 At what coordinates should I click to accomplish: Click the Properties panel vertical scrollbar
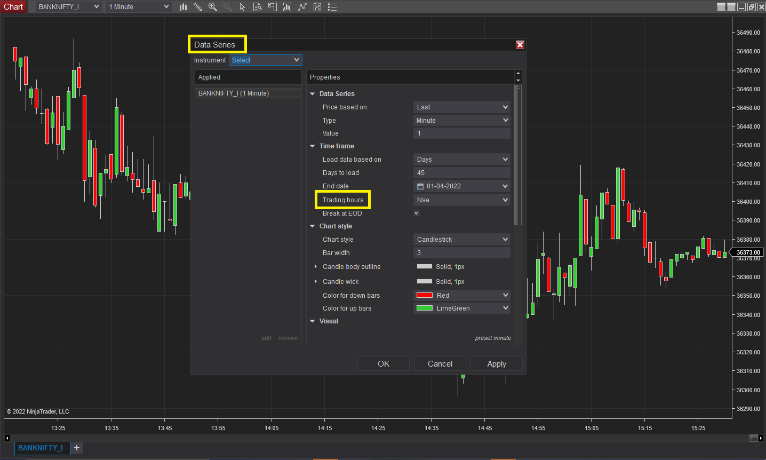[517, 155]
